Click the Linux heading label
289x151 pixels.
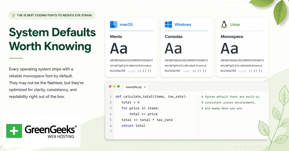[235, 25]
